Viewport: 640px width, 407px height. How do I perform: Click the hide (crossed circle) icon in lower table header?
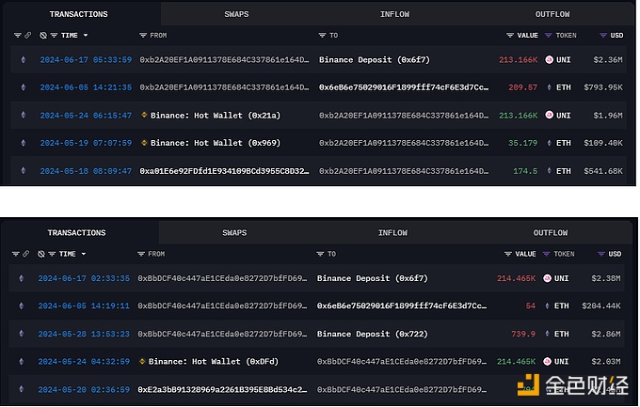(40, 254)
